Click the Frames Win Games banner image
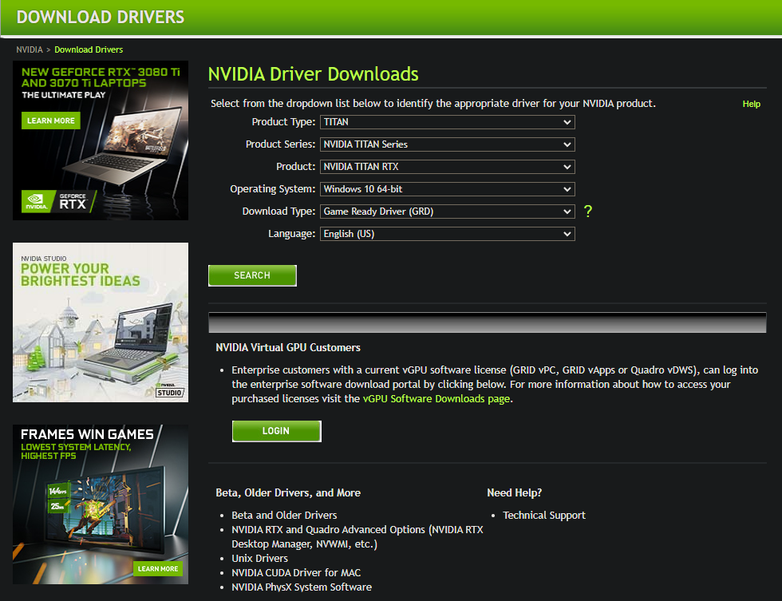This screenshot has height=601, width=782. 101,504
